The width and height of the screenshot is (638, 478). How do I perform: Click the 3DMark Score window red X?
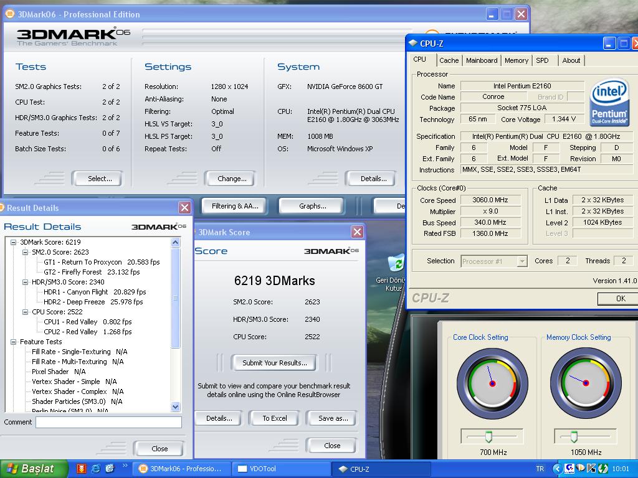tap(357, 232)
